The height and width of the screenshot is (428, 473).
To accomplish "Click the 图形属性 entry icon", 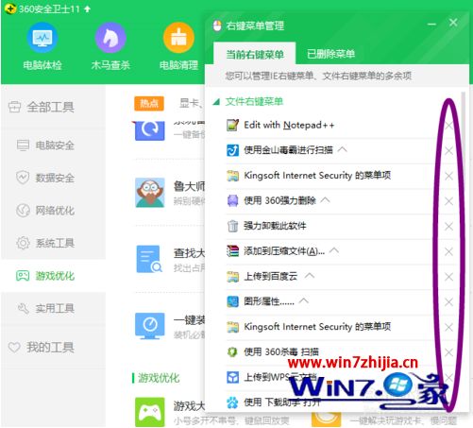I will pos(232,301).
